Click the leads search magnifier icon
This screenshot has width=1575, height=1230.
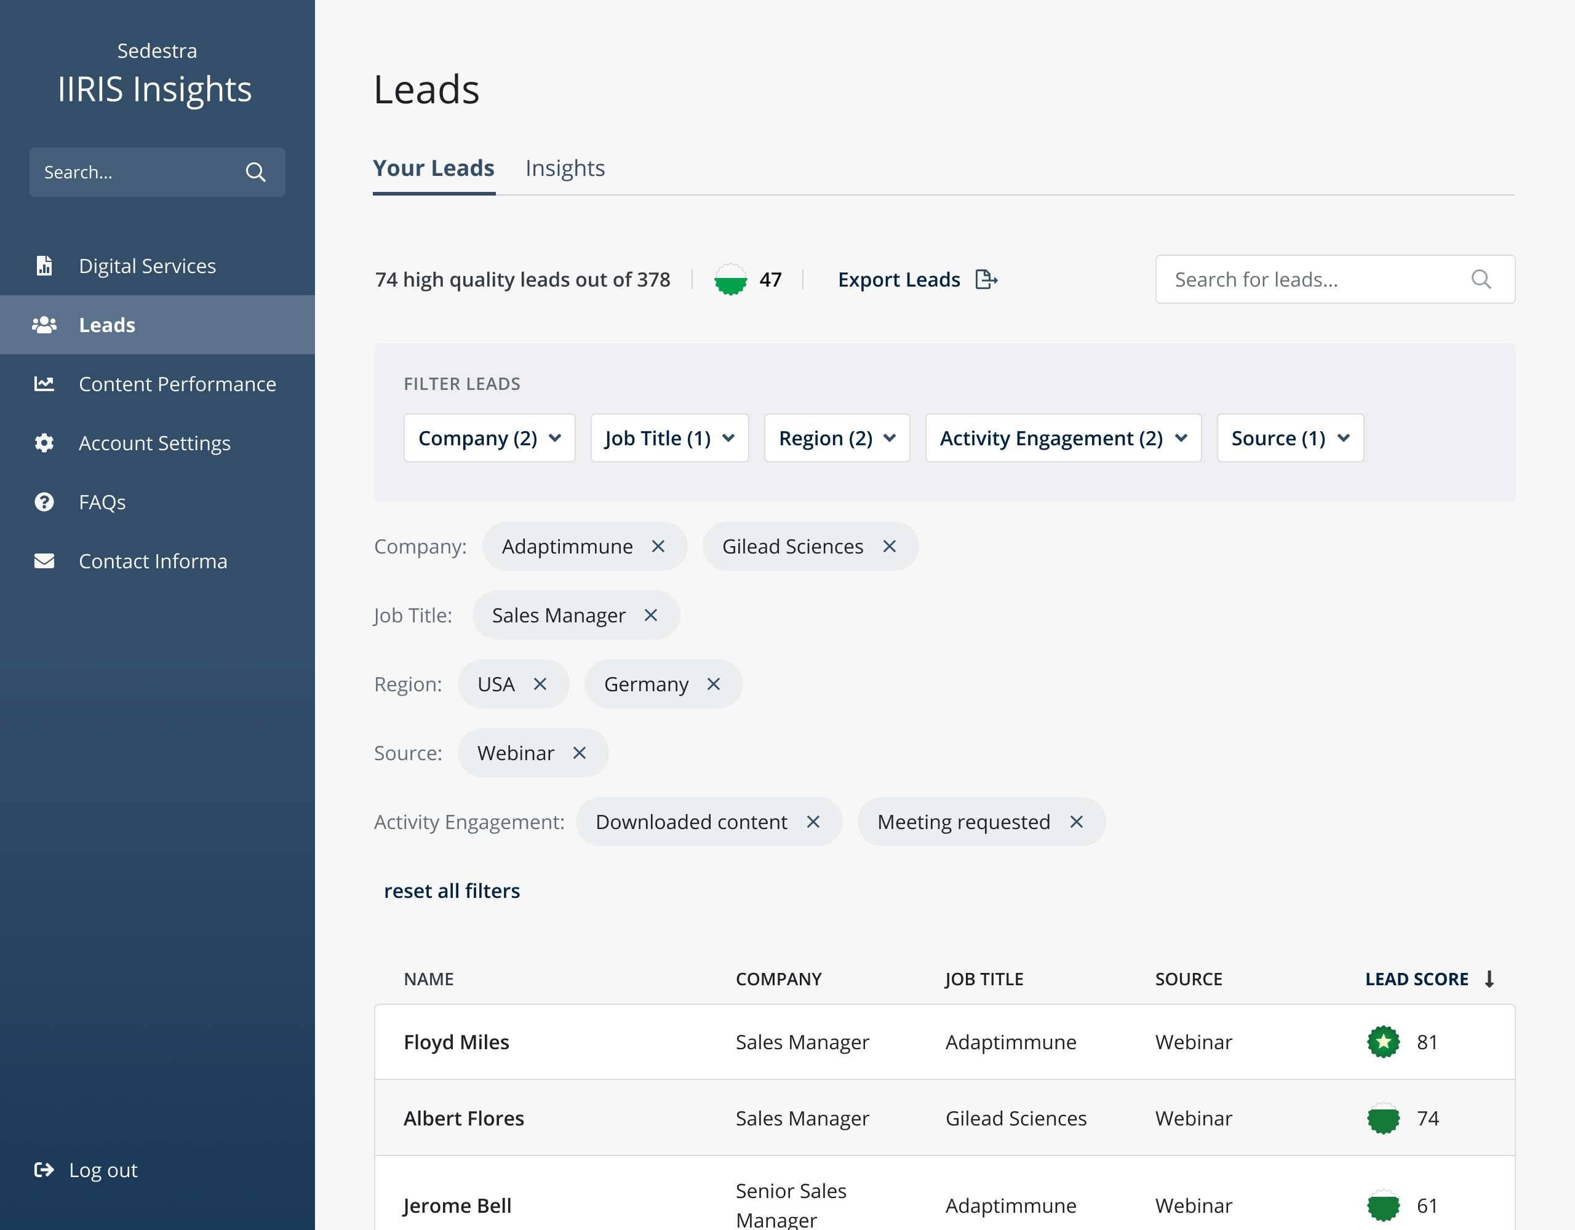coord(1480,279)
